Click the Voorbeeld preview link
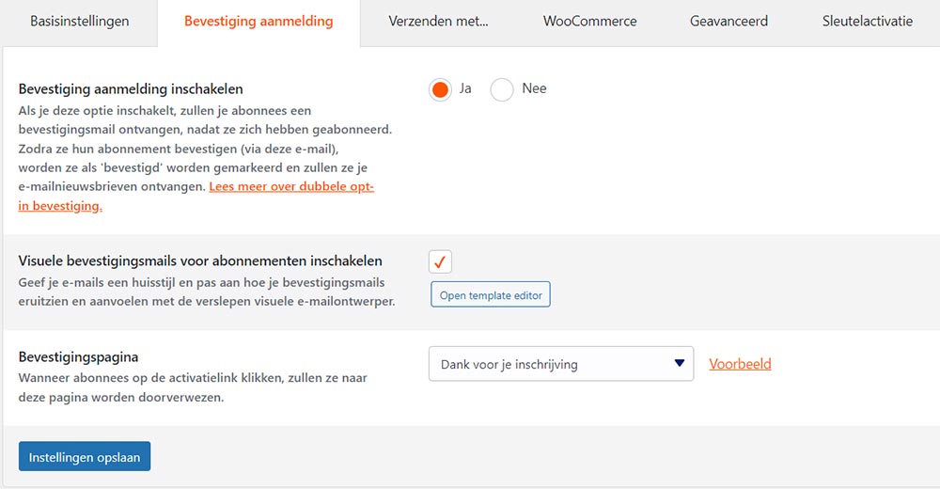Screen dimensions: 940x489 [740, 364]
